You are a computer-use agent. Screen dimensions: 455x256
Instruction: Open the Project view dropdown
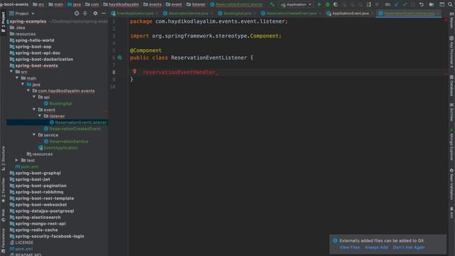pos(22,14)
